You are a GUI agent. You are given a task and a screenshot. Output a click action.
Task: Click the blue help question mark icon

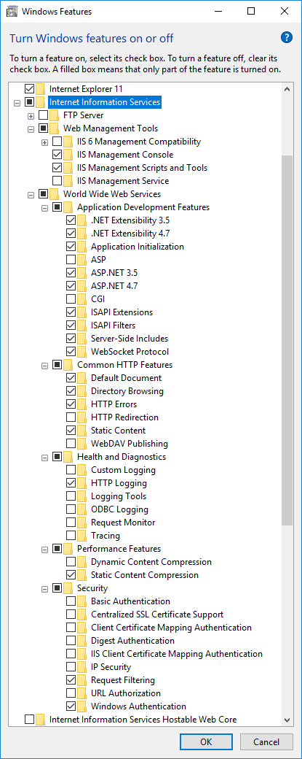[286, 37]
